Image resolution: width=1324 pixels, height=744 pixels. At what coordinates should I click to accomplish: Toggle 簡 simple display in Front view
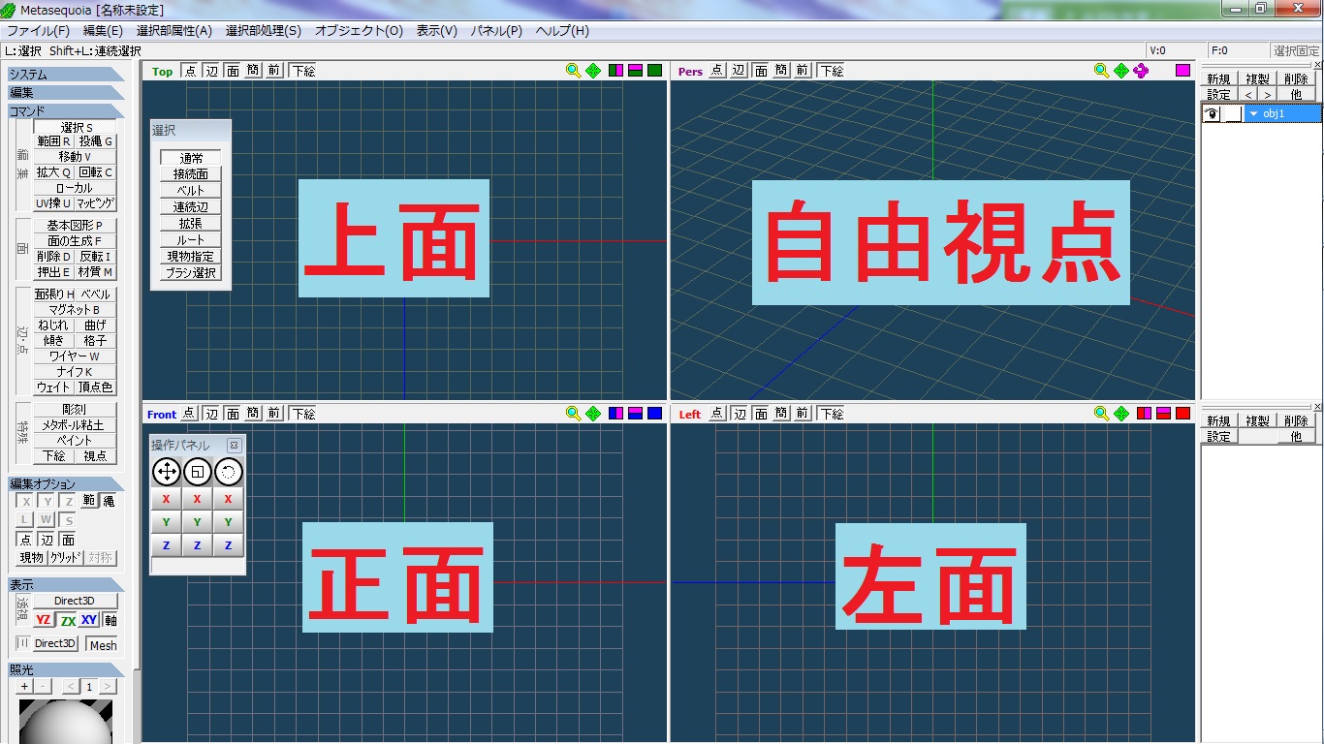[254, 414]
